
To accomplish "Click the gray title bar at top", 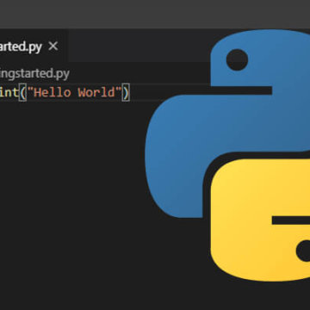I will [155, 14].
